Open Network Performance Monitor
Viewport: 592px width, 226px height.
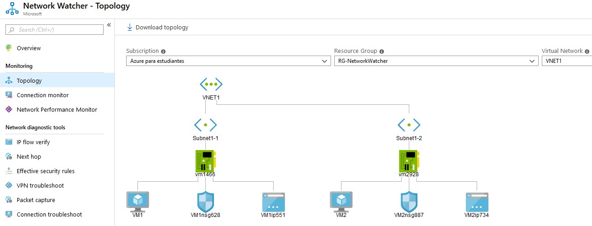click(57, 109)
